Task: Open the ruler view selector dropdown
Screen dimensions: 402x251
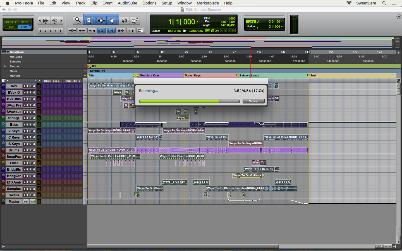Action: 5,52
